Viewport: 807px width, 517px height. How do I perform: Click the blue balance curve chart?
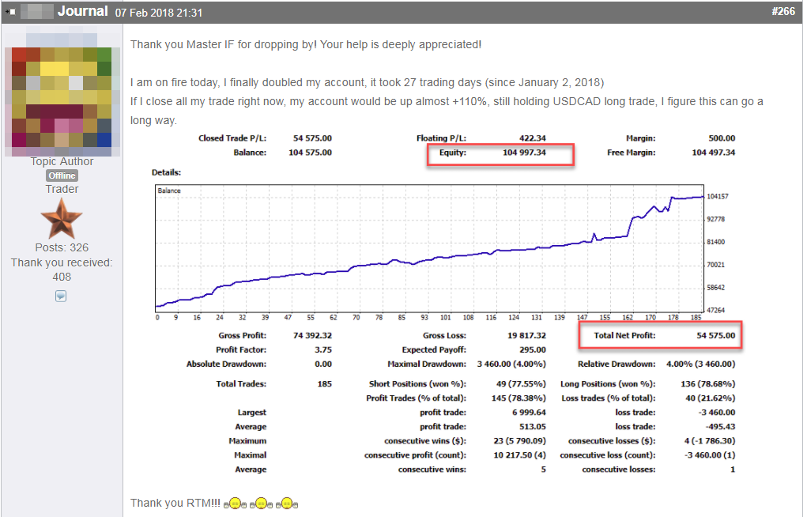click(x=429, y=248)
